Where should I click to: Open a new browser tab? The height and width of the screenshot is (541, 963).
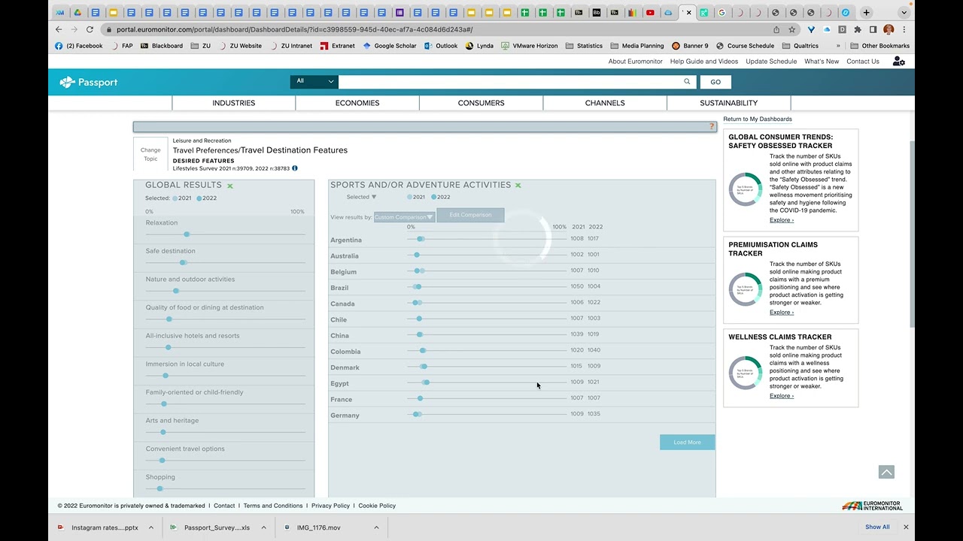coord(867,12)
